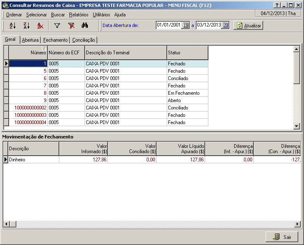
Task: Open the Conciliação tab
Action: [x=84, y=40]
